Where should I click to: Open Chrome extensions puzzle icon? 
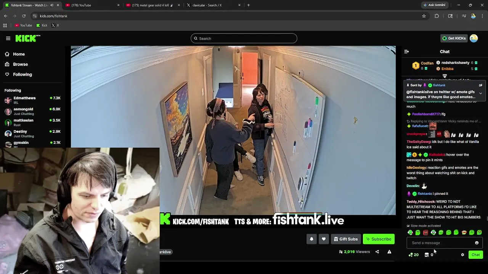437,16
